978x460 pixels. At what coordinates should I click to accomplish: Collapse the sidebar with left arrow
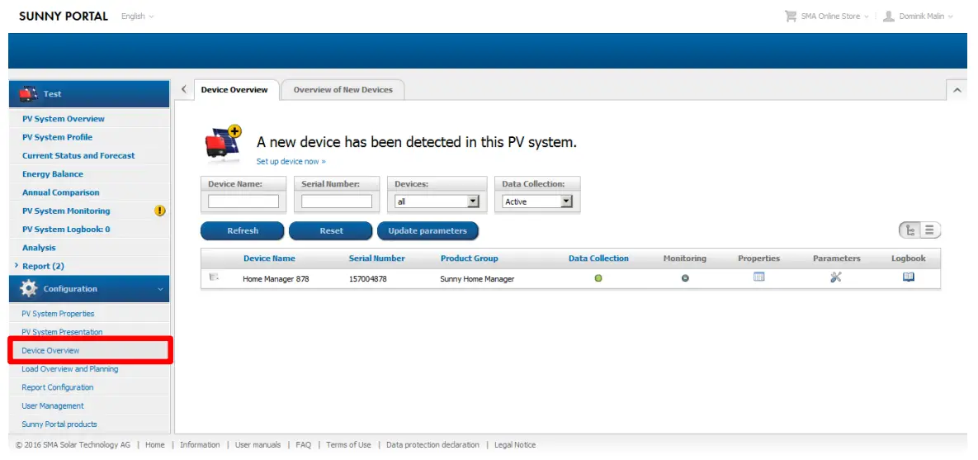(184, 89)
